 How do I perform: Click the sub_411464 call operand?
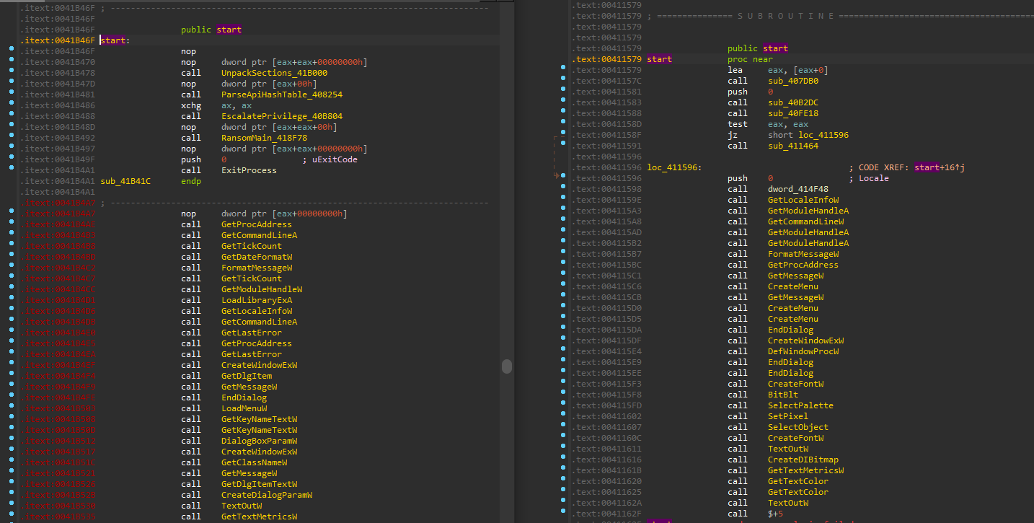792,146
